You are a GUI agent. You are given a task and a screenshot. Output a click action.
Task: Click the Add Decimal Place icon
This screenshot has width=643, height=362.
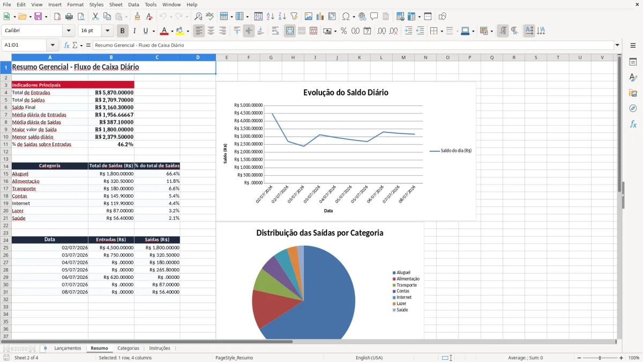click(x=382, y=31)
